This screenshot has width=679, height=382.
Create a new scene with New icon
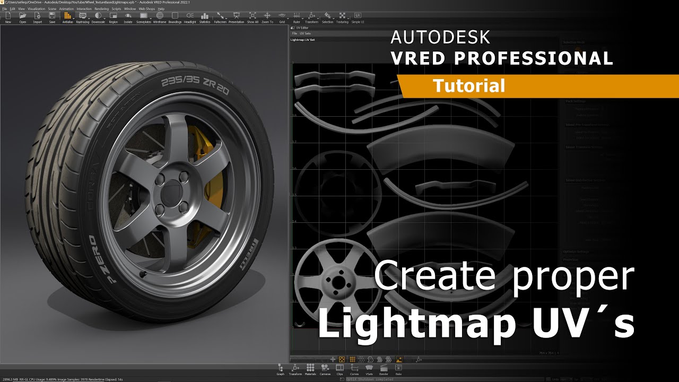point(8,18)
